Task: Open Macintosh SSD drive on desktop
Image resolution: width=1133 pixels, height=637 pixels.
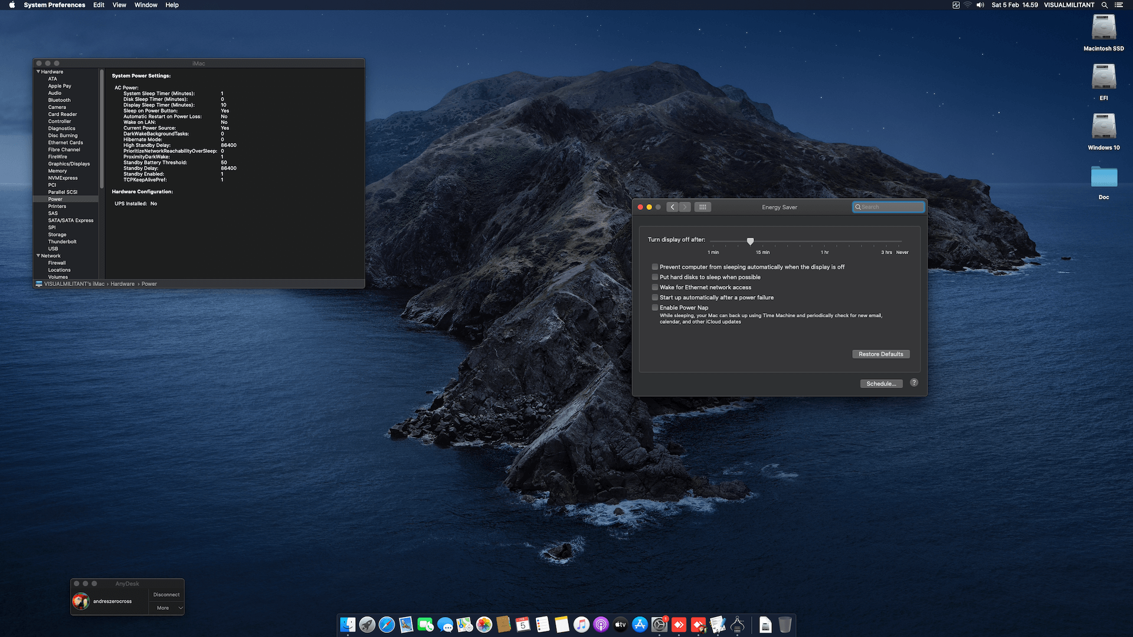Action: click(1103, 28)
